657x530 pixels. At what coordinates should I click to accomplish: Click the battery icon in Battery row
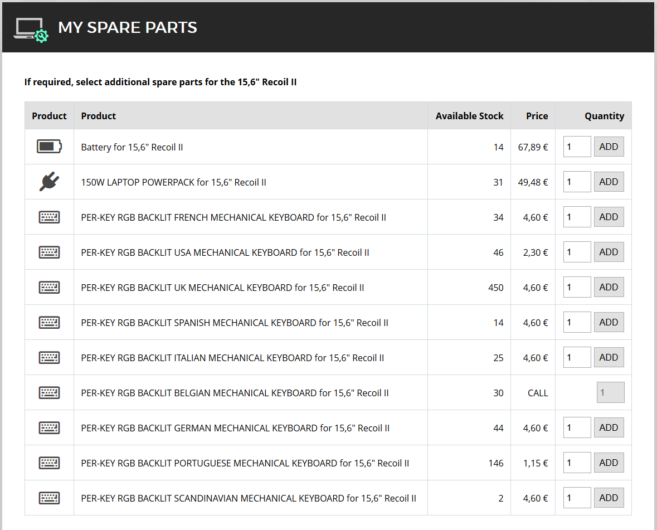pos(49,147)
